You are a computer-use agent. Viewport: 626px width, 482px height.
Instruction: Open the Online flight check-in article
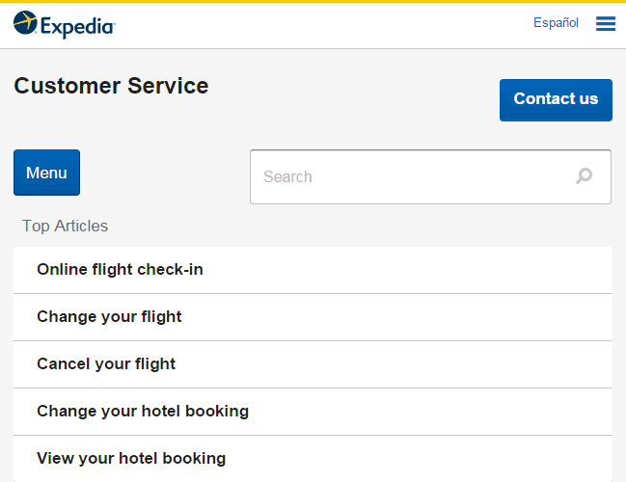(x=120, y=269)
